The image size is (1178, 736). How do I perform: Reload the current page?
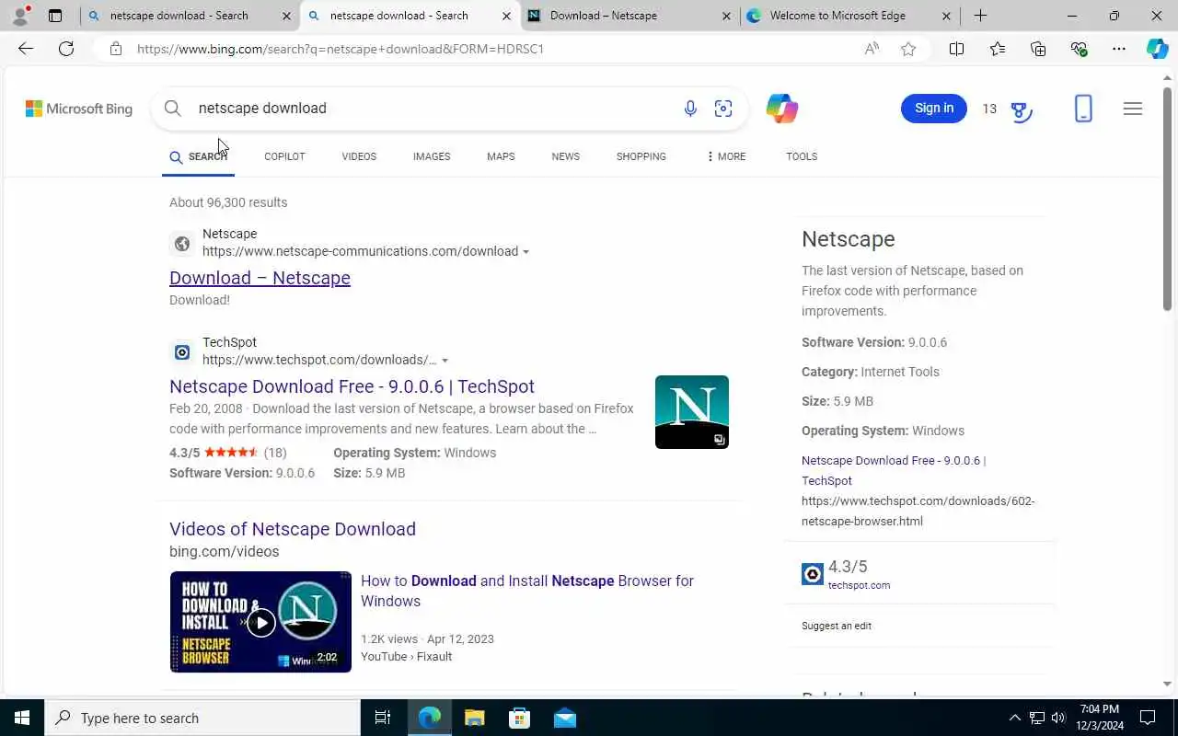tap(66, 49)
